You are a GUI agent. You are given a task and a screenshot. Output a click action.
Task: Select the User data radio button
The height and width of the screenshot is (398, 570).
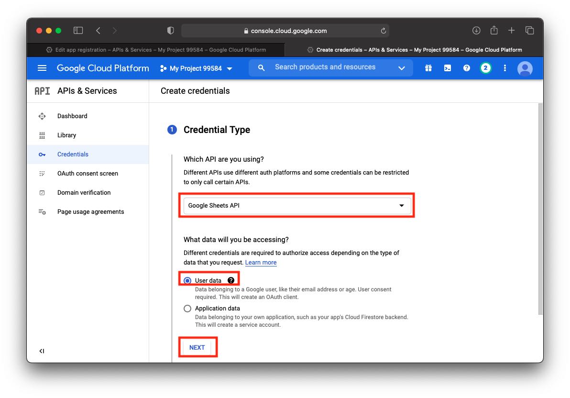tap(187, 280)
